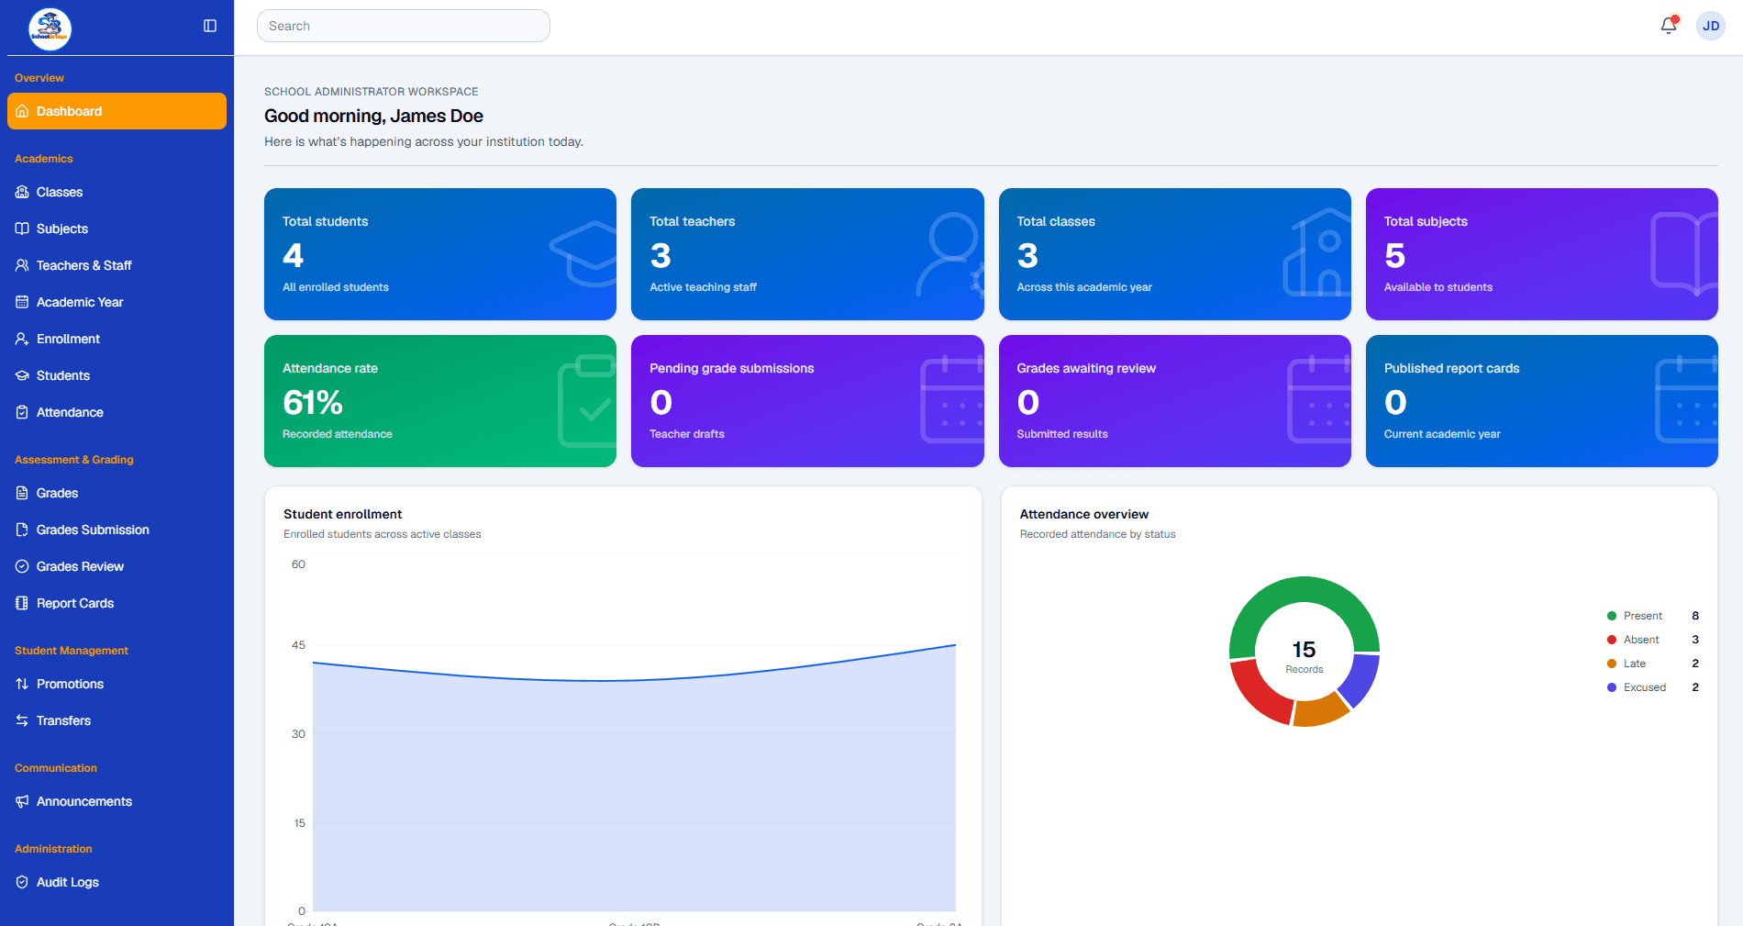
Task: Click the orange Late legend dot
Action: 1612,664
